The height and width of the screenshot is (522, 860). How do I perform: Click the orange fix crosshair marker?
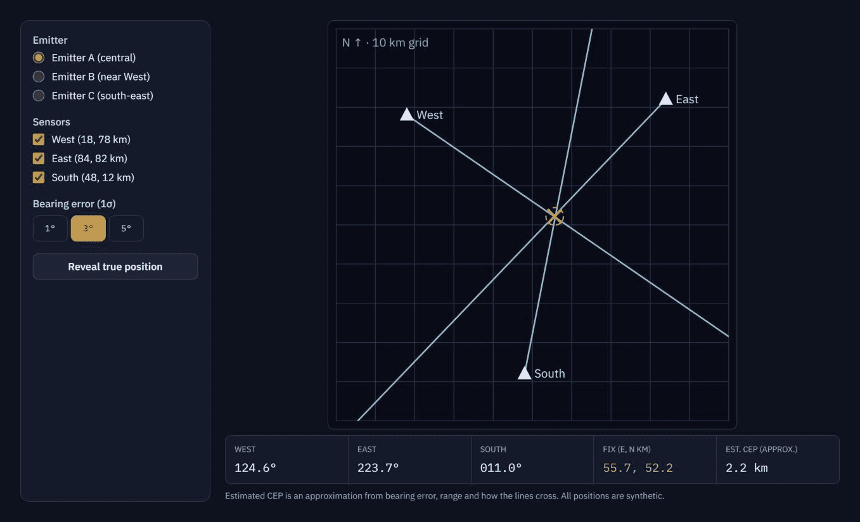click(x=555, y=217)
